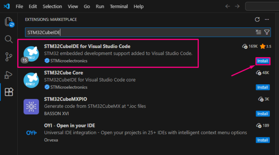Screen dimensions: 279x155
Task: Install the STM32CubeMXPIO extension
Action: click(x=263, y=114)
